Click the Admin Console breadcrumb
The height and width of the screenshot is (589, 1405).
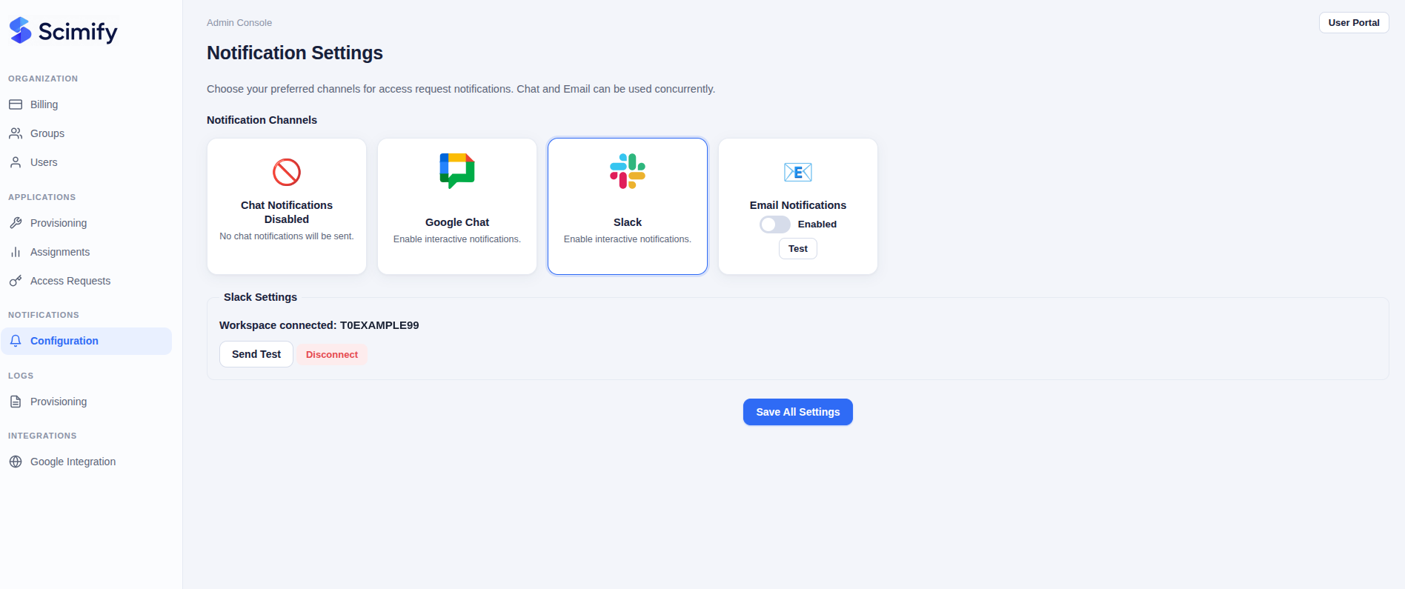coord(239,23)
